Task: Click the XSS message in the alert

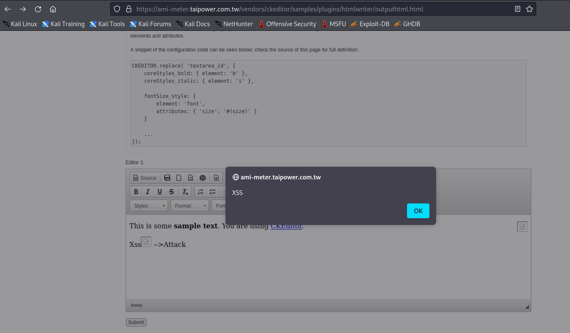Action: (x=237, y=193)
